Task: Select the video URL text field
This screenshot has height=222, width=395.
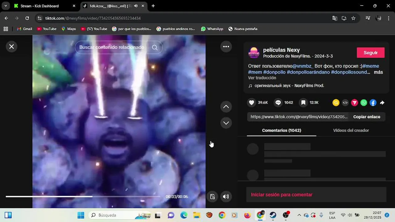Action: (x=299, y=117)
